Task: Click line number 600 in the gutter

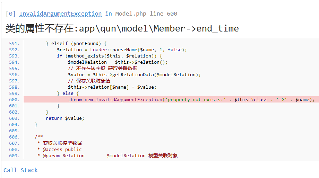Action: 14,100
